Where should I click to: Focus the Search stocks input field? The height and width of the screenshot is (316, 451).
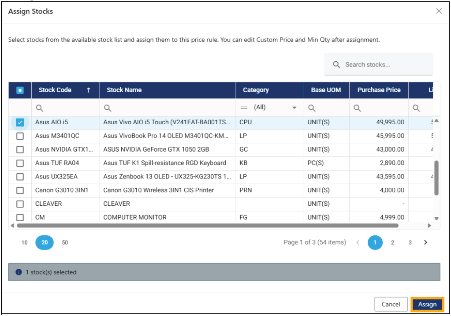(379, 64)
